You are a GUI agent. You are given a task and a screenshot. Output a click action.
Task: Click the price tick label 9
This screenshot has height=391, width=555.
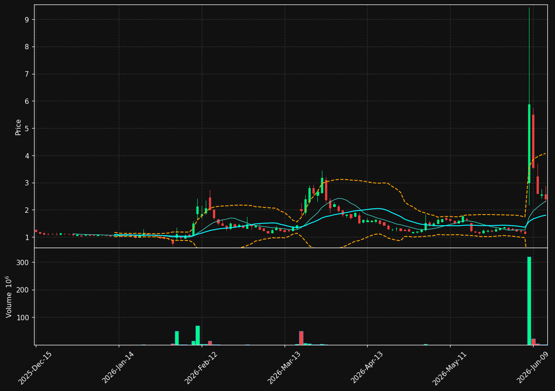[26, 20]
